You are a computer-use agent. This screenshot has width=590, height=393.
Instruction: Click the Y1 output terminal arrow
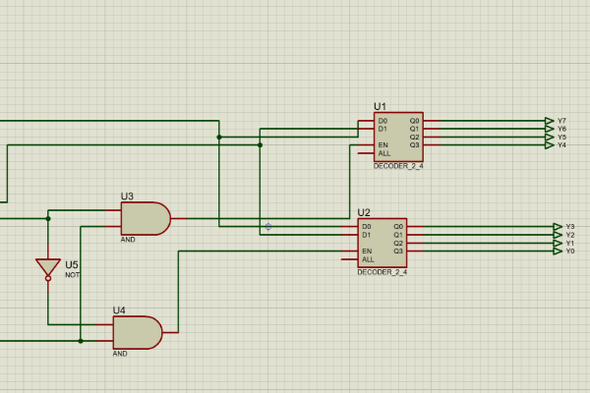558,243
